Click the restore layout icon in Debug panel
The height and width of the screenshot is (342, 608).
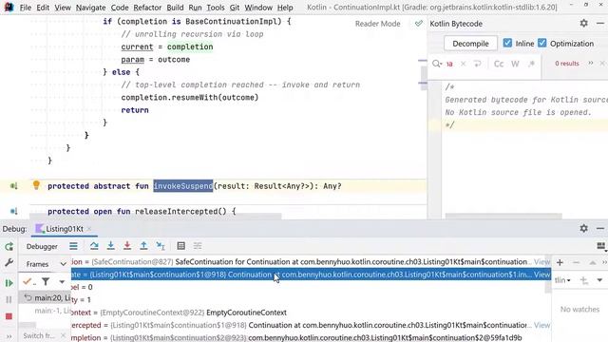click(601, 246)
